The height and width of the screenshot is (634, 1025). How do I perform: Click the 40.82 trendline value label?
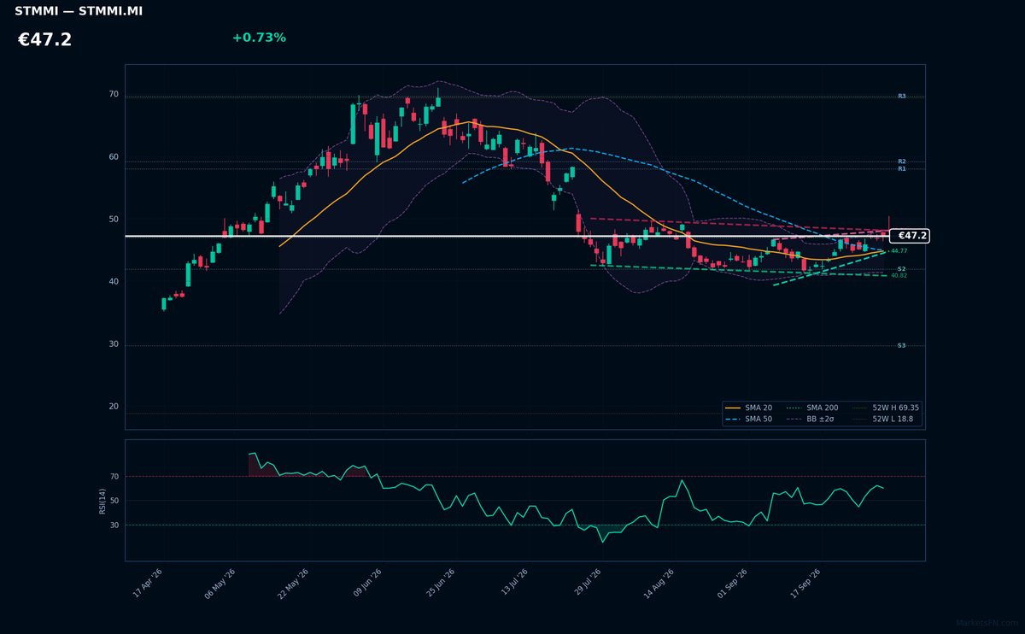point(899,275)
